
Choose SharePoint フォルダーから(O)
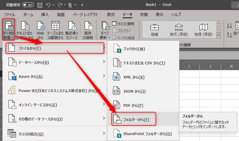coord(143,134)
